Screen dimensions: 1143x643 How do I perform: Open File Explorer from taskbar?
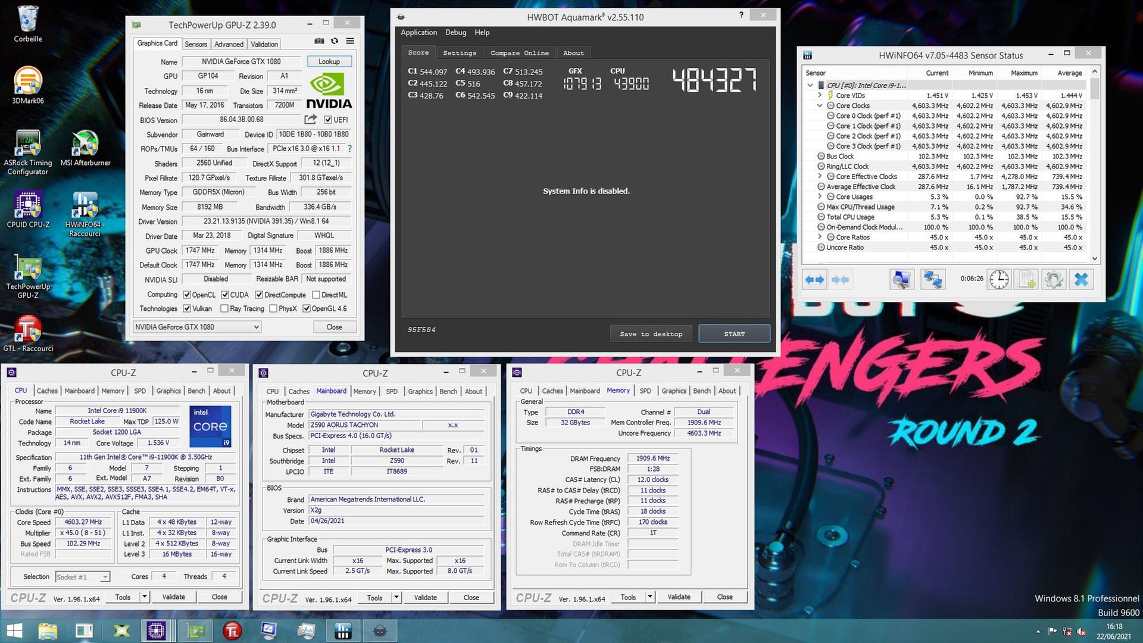(48, 631)
